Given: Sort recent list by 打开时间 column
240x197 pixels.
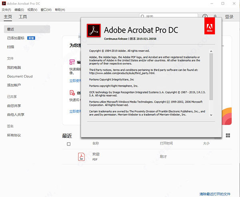Looking at the screenshot, I should point(166,143).
